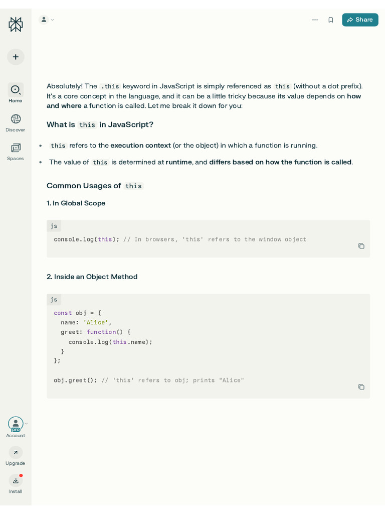Image resolution: width=385 pixels, height=514 pixels.
Task: Click the Upgrade arrow icon
Action: click(x=16, y=453)
